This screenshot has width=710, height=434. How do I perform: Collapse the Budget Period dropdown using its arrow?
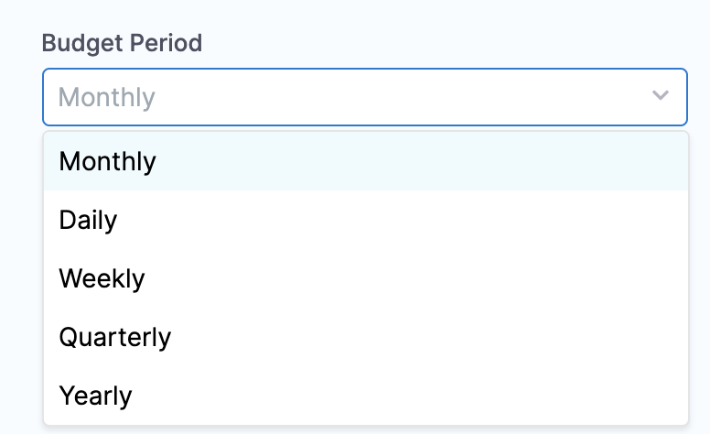[661, 95]
